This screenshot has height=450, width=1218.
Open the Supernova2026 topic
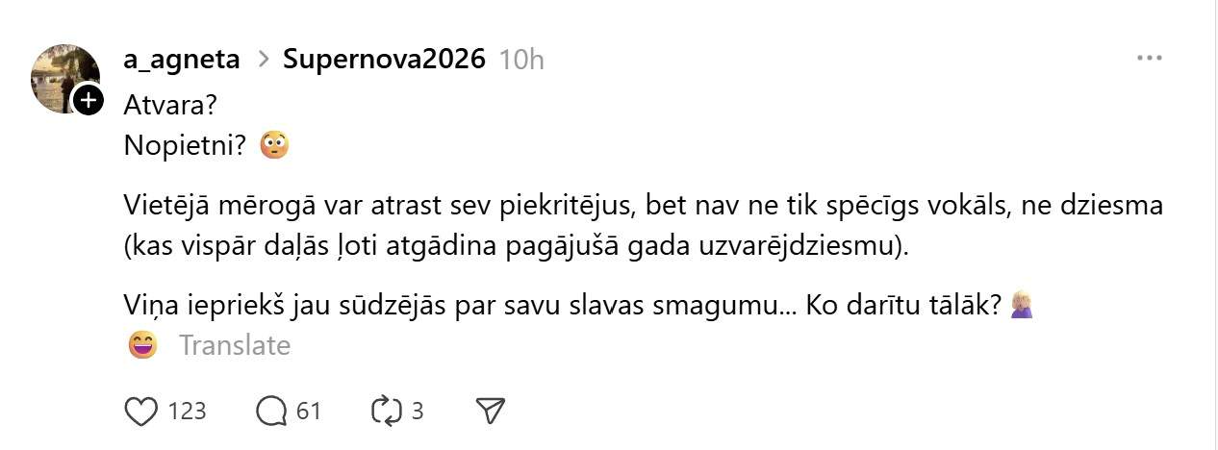pyautogui.click(x=384, y=60)
